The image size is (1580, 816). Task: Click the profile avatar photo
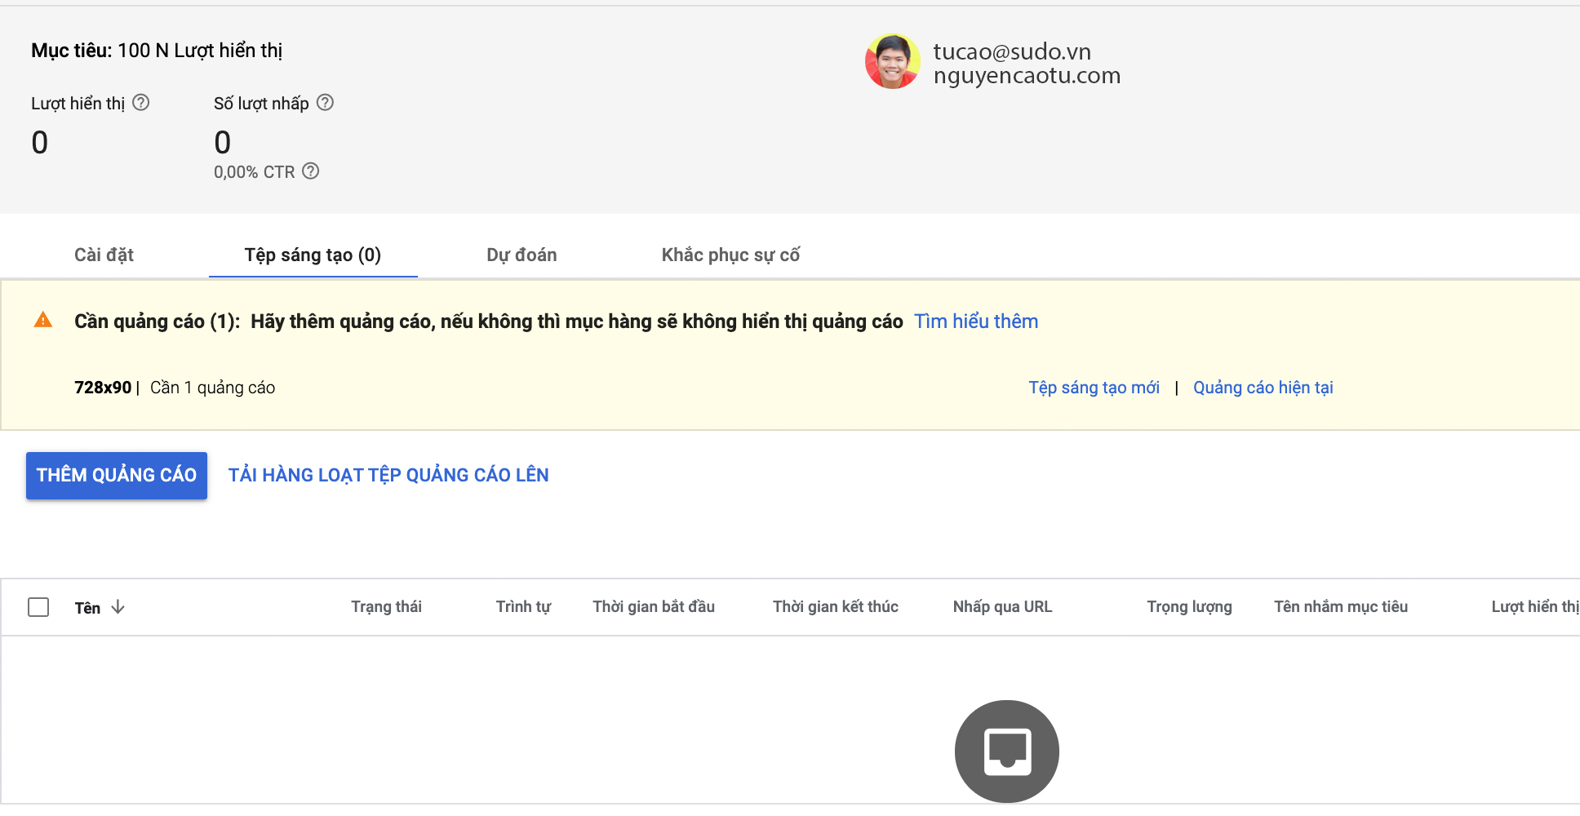click(x=893, y=62)
